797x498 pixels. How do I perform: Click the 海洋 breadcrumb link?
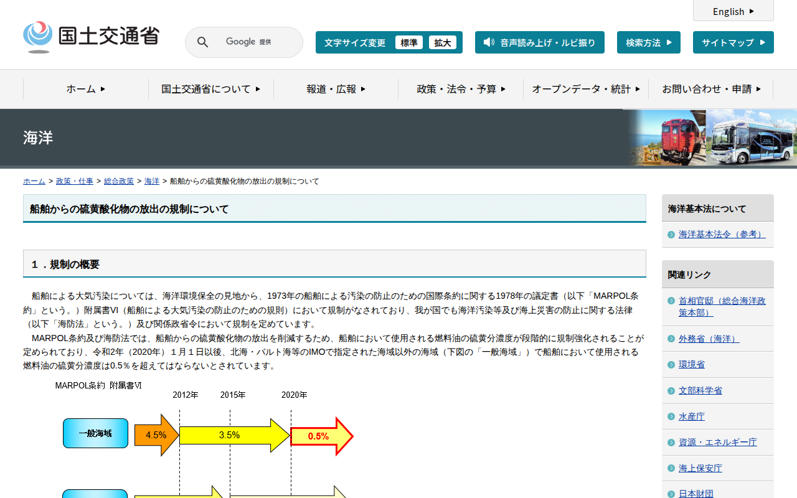[x=152, y=181]
